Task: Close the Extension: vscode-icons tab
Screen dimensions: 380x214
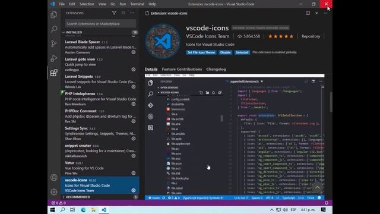Action: click(x=316, y=13)
